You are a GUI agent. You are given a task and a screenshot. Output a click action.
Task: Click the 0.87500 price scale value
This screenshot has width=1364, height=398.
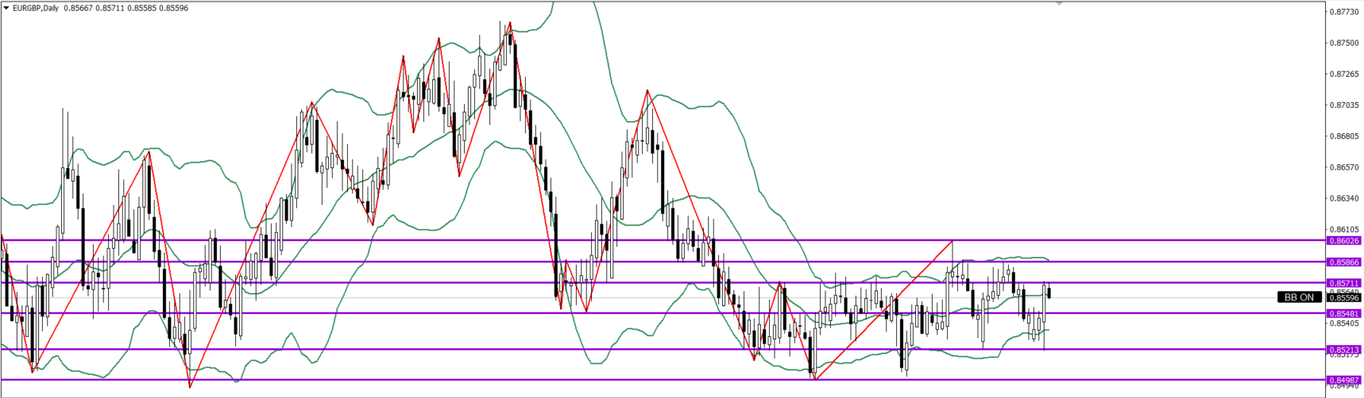click(x=1343, y=43)
